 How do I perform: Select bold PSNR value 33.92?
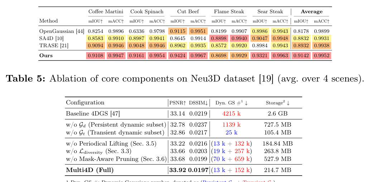[178, 170]
